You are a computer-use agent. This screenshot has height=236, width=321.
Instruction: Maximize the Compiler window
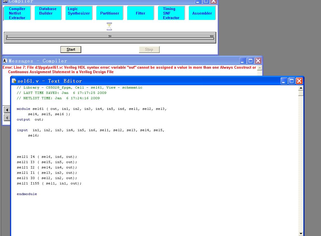(x=206, y=2)
